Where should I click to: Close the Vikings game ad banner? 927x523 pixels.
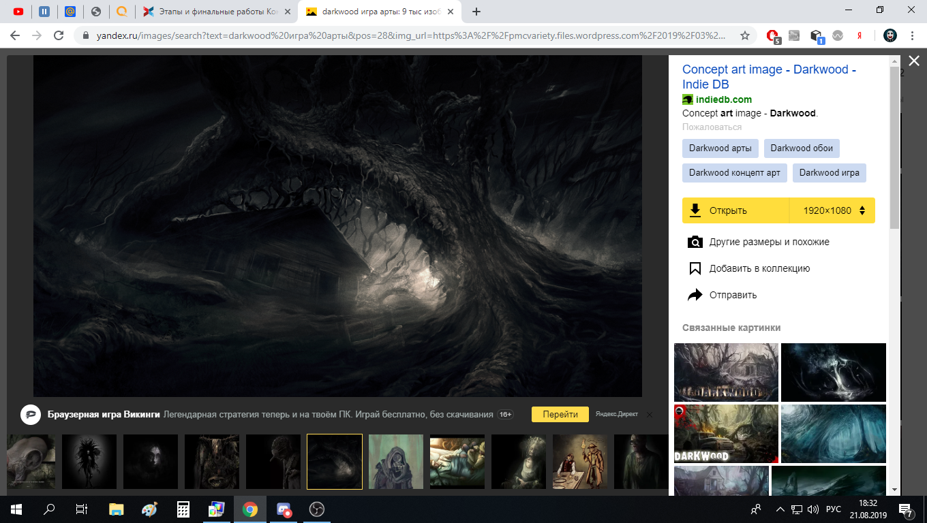[x=650, y=414]
